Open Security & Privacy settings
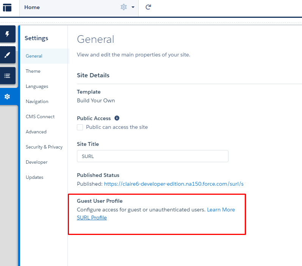Image resolution: width=302 pixels, height=266 pixels. tap(44, 147)
